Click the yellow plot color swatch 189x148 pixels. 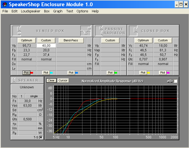click(x=148, y=73)
